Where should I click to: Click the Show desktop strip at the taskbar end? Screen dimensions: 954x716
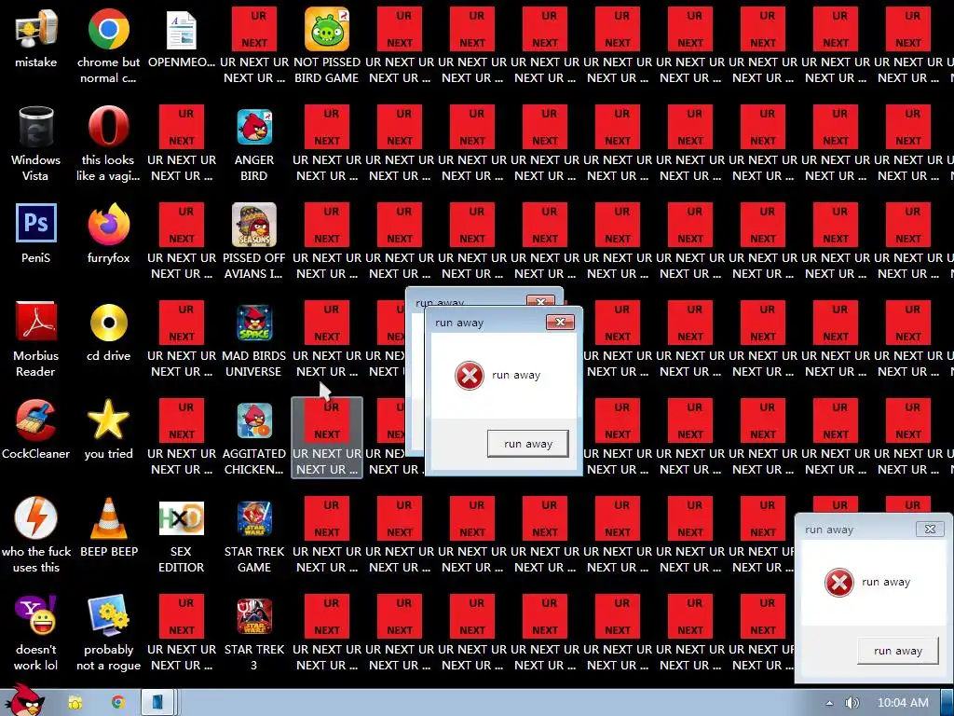[947, 703]
